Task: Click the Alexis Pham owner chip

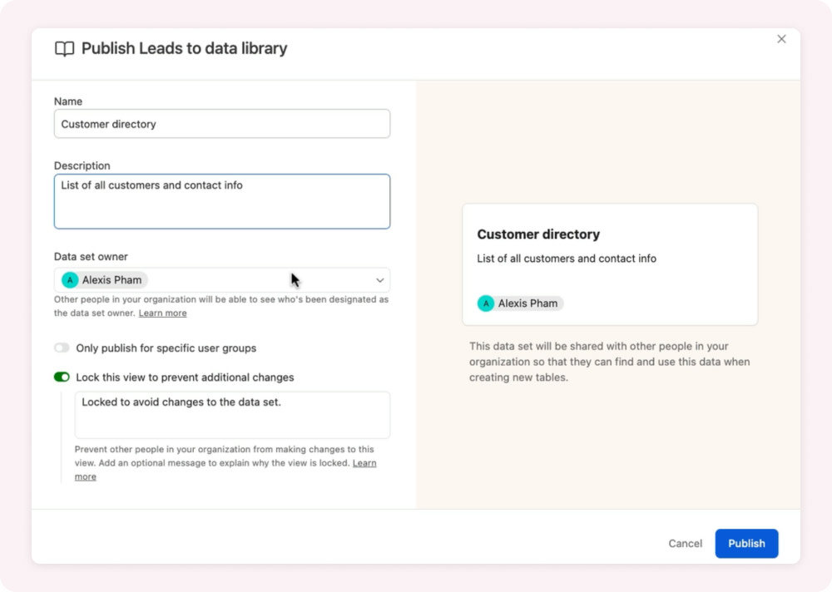Action: tap(104, 279)
